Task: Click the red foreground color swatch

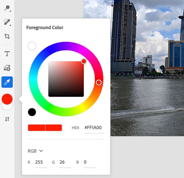Action: coord(7,99)
